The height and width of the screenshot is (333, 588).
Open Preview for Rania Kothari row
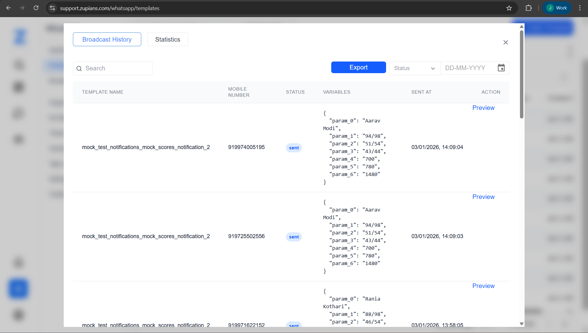pos(483,286)
